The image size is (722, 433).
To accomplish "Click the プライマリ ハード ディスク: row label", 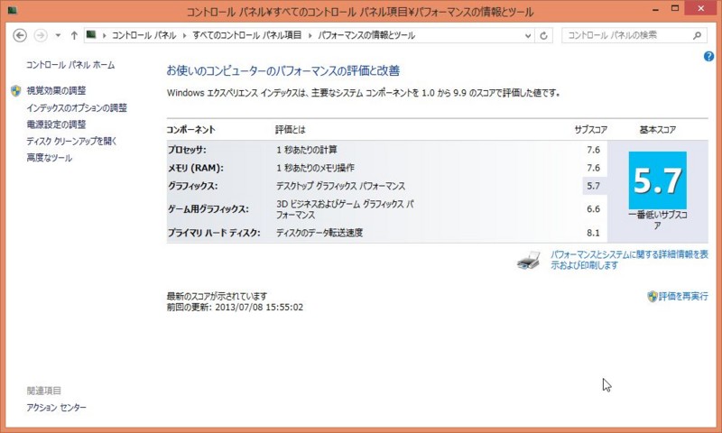I will (214, 233).
